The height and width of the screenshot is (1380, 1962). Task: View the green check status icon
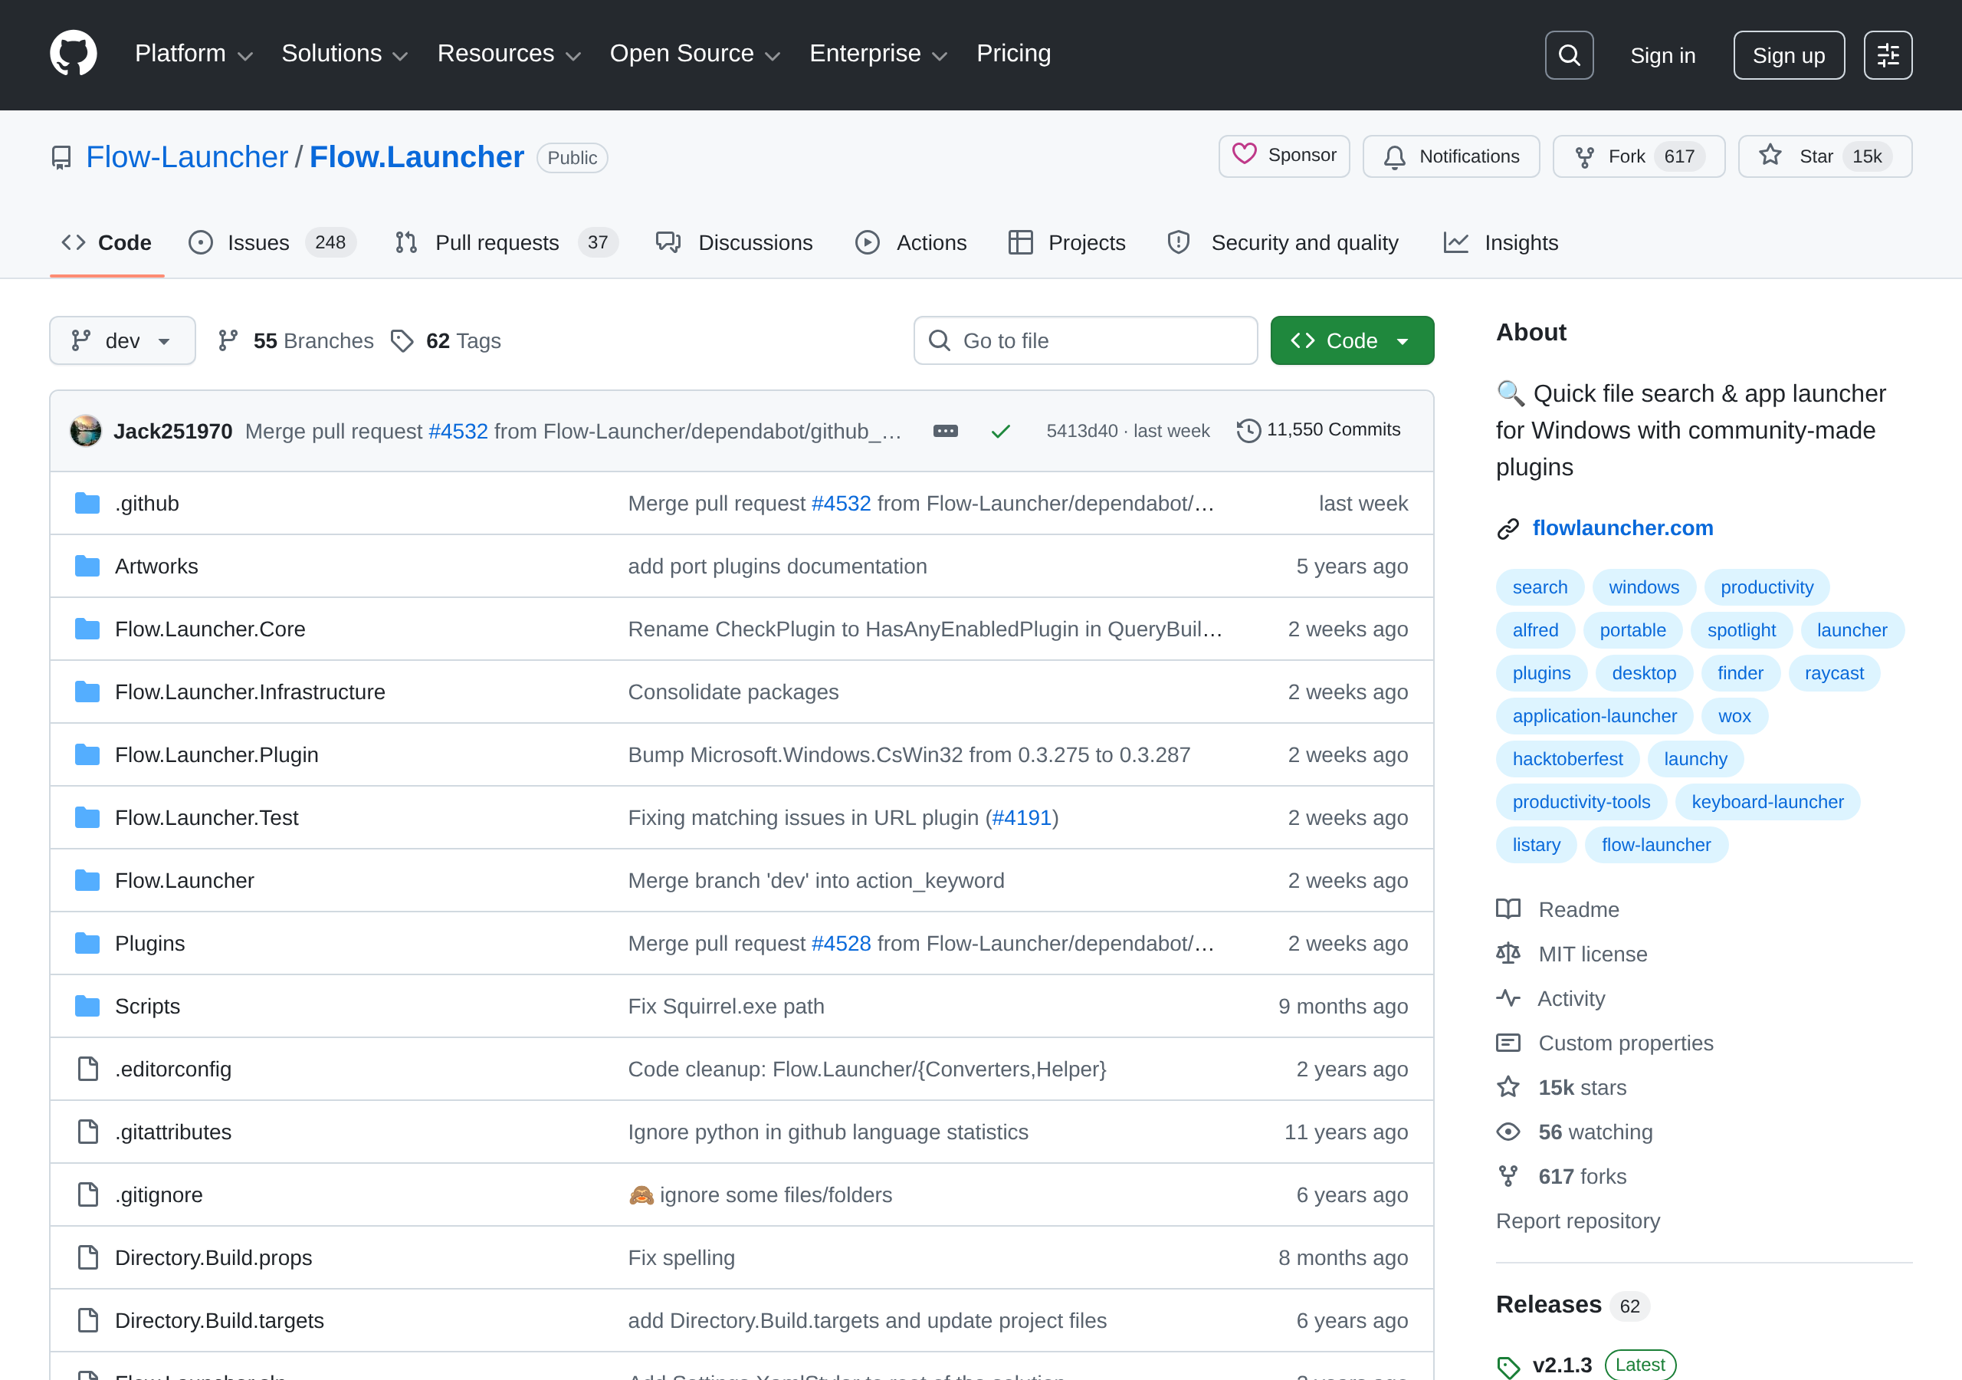[x=1001, y=431]
